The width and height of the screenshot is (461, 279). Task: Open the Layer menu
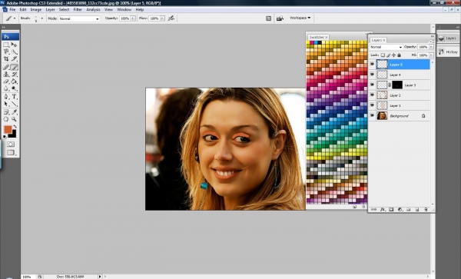coord(50,10)
